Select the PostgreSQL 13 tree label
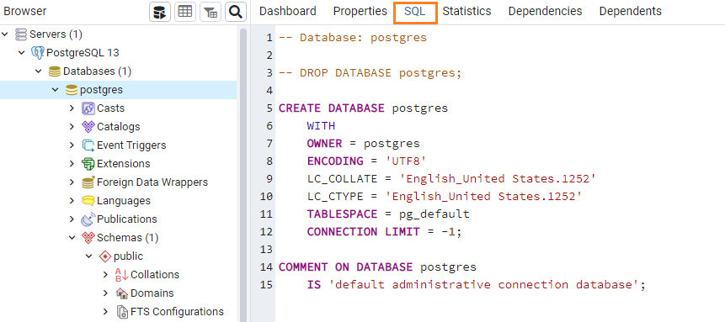 point(83,53)
